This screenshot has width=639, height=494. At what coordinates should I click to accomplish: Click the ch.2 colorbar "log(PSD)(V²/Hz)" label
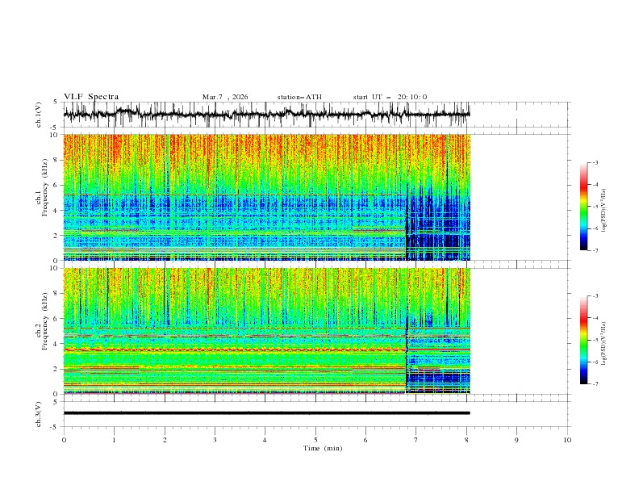603,344
